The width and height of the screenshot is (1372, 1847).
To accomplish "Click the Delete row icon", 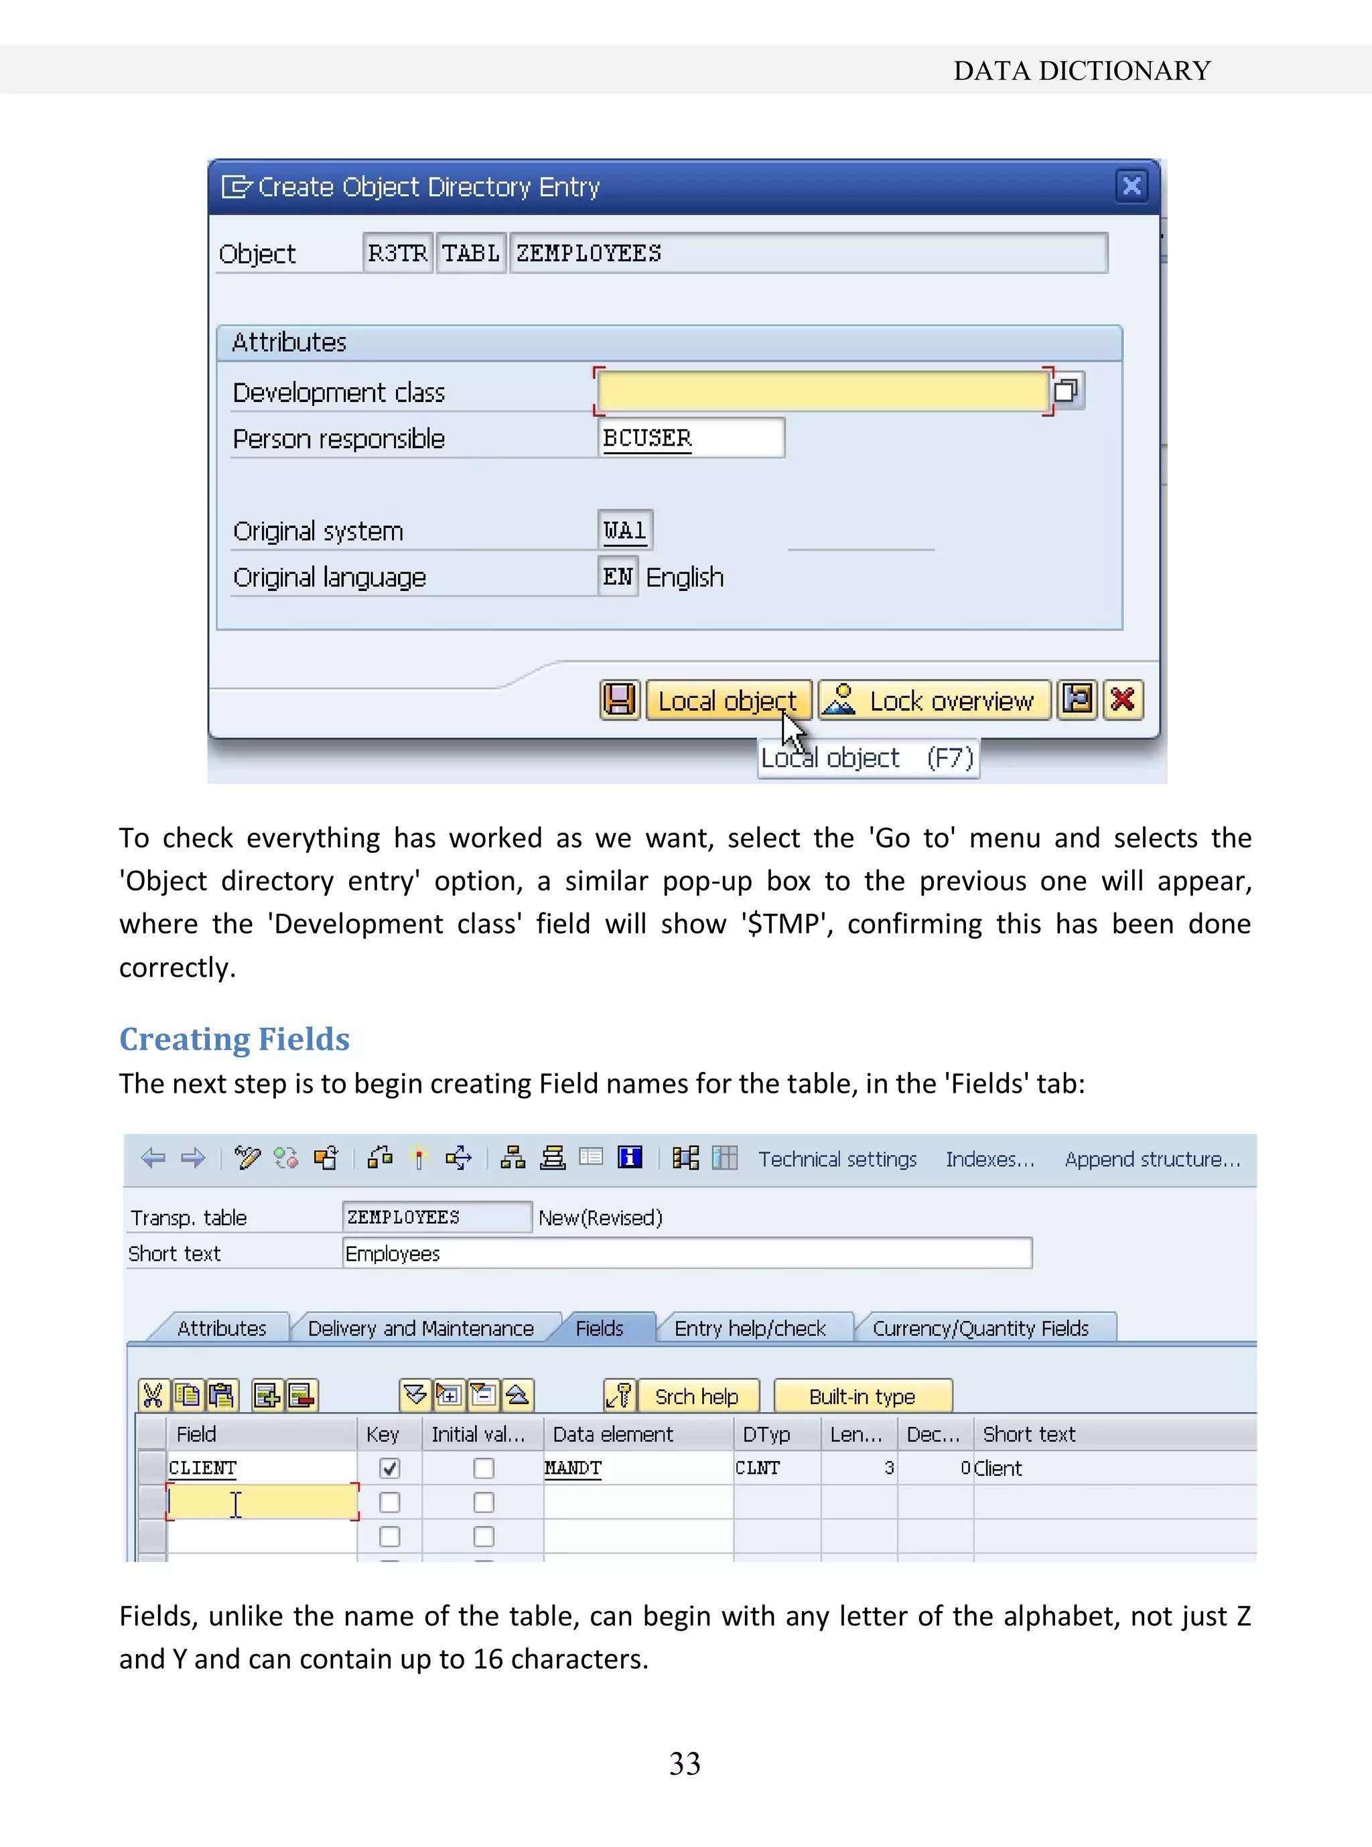I will 301,1395.
